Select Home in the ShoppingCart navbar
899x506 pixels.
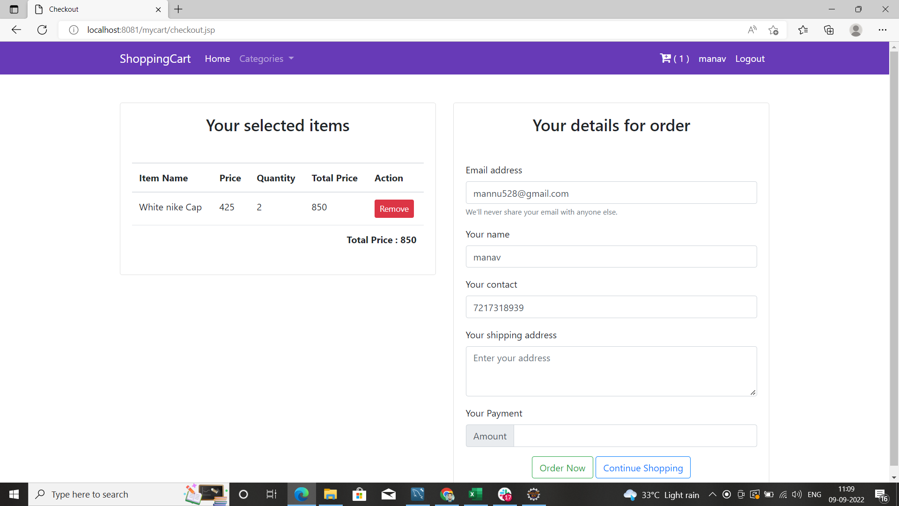pyautogui.click(x=217, y=59)
